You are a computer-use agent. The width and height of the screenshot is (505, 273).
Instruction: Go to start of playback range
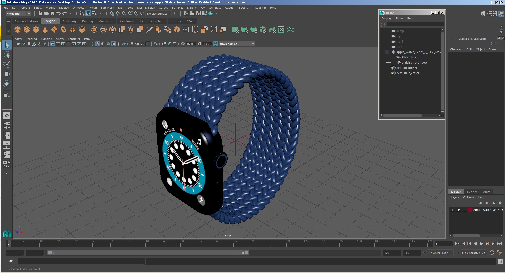457,244
